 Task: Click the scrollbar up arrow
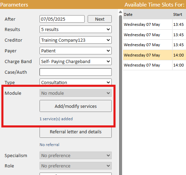[120, 12]
